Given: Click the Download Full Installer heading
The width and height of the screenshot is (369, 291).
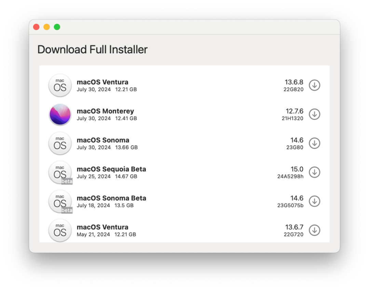Looking at the screenshot, I should point(92,50).
